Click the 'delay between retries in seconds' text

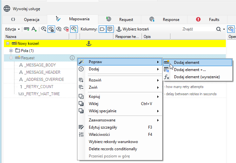[191, 94]
